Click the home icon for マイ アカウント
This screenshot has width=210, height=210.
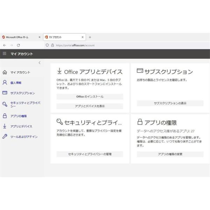pos(5,72)
